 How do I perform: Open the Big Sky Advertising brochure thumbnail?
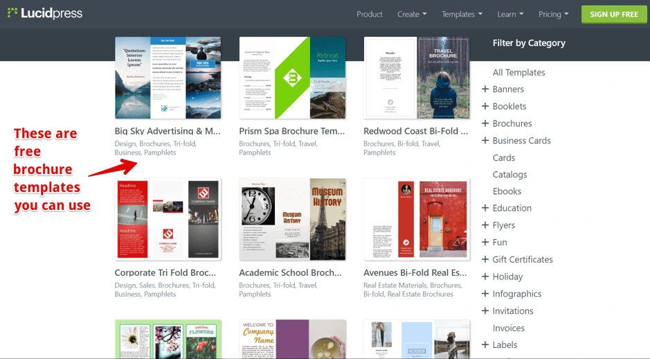click(168, 78)
